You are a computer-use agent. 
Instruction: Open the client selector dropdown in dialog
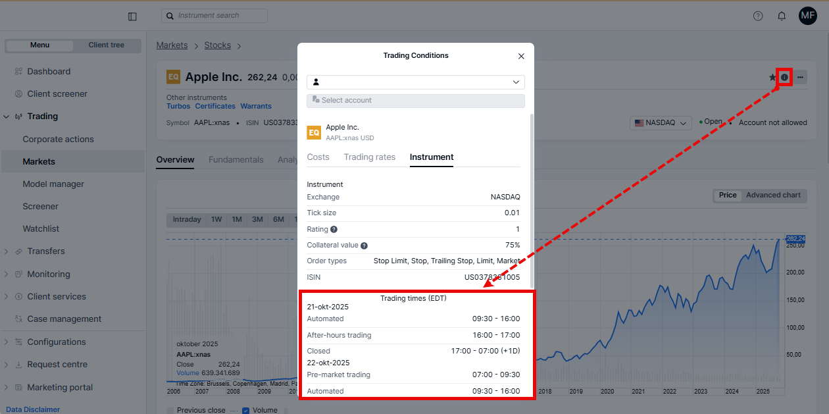tap(415, 82)
